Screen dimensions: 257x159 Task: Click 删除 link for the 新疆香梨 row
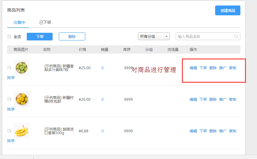point(213,68)
